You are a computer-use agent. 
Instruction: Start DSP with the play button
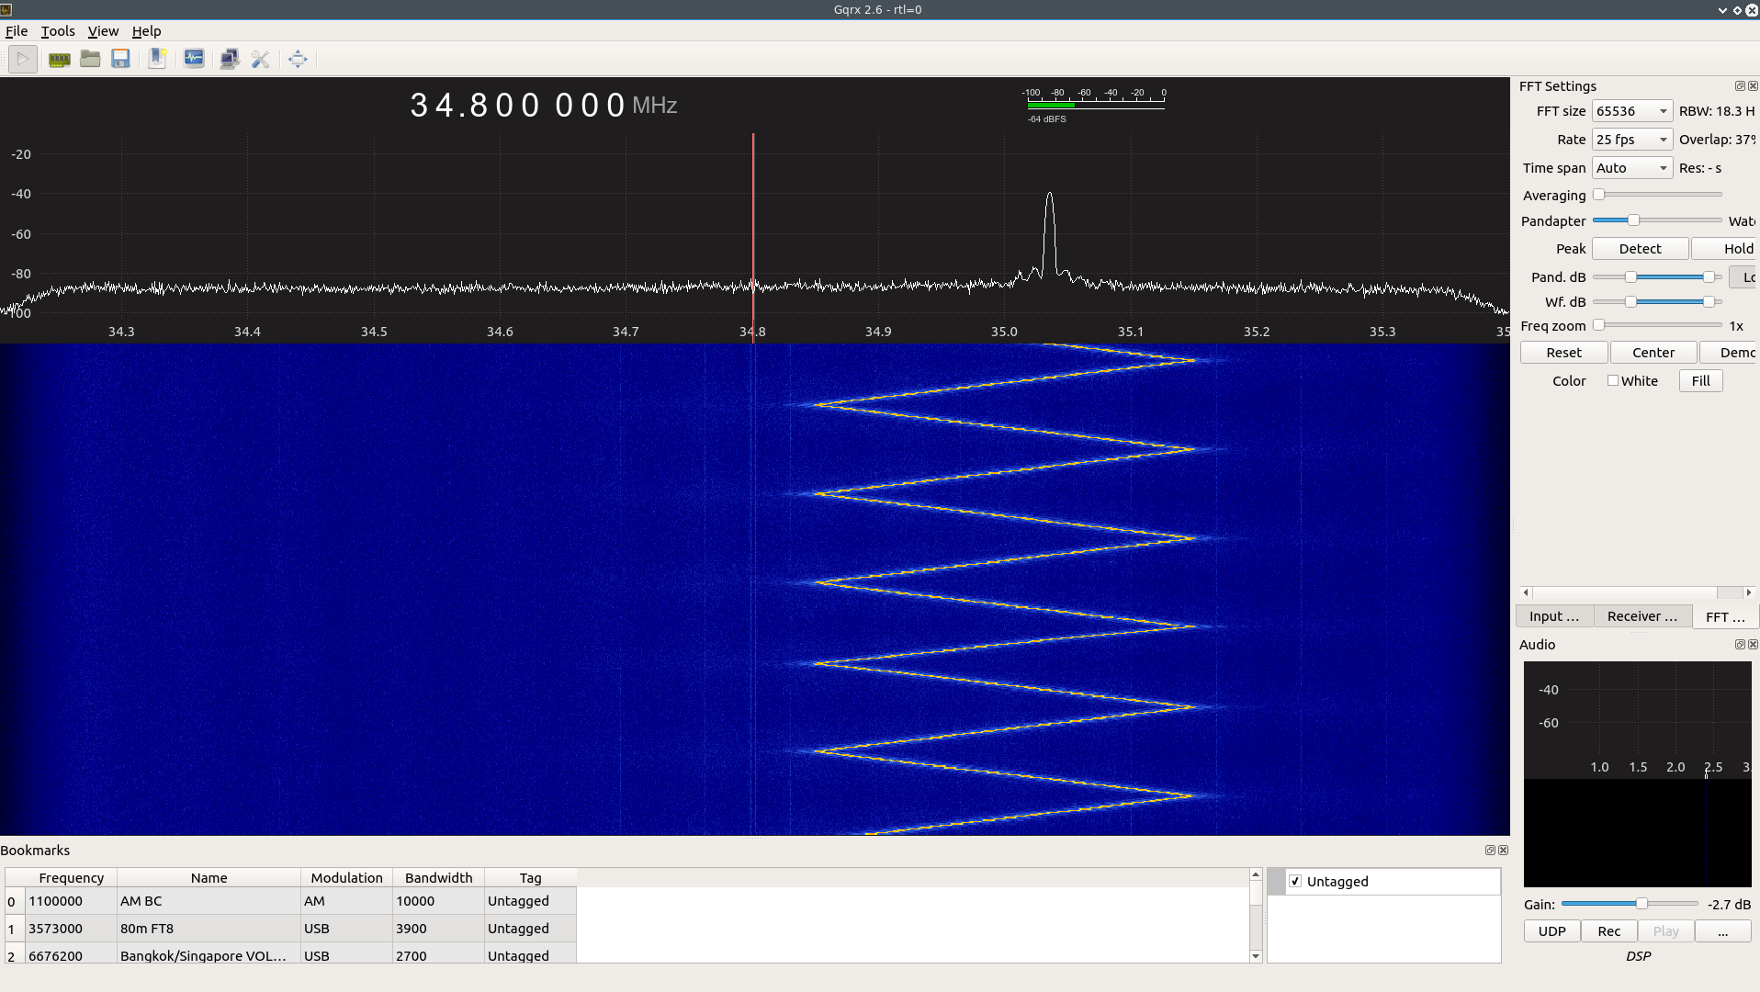23,60
